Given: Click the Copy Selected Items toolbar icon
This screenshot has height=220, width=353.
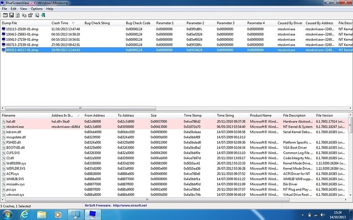Looking at the screenshot, I should (x=24, y=15).
